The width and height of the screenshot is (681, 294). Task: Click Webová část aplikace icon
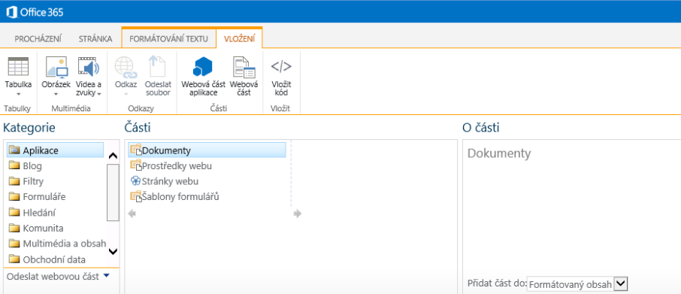(203, 68)
